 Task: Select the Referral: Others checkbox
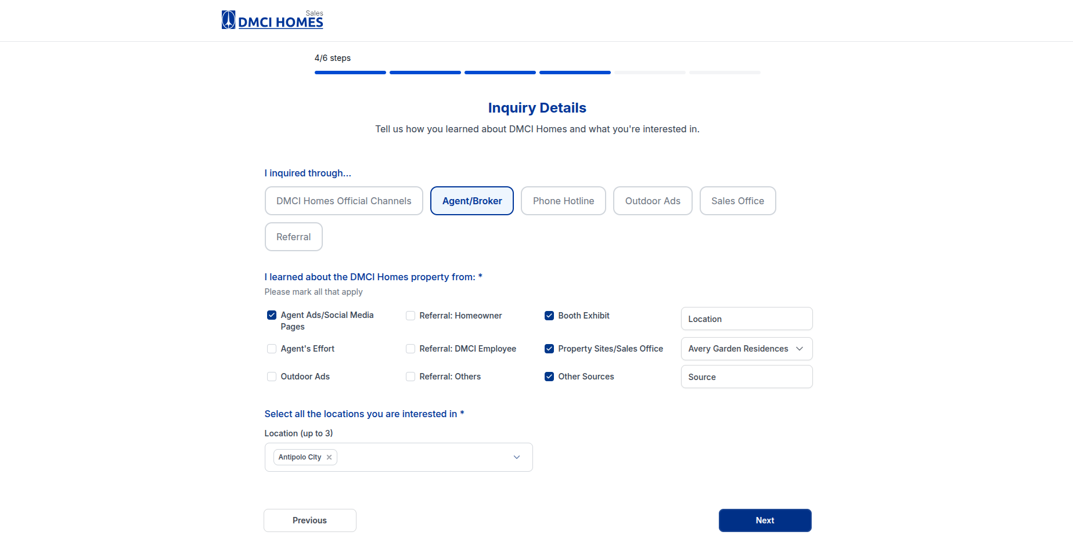coord(411,377)
